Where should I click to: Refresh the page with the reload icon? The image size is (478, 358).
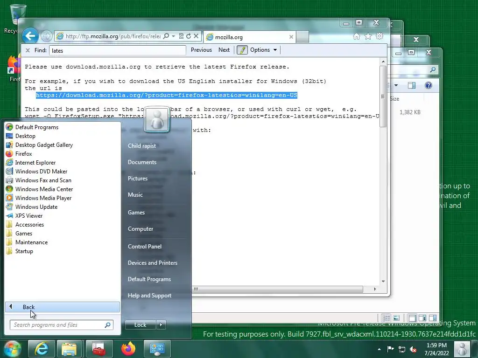189,36
